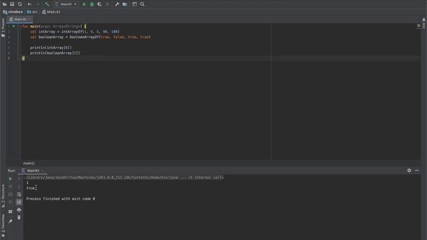Toggle scroll to end in Run console
Screen dimensions: 427x240
coord(19,202)
